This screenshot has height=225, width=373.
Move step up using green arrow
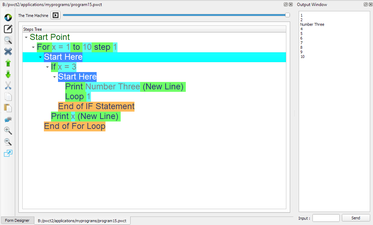[8, 63]
